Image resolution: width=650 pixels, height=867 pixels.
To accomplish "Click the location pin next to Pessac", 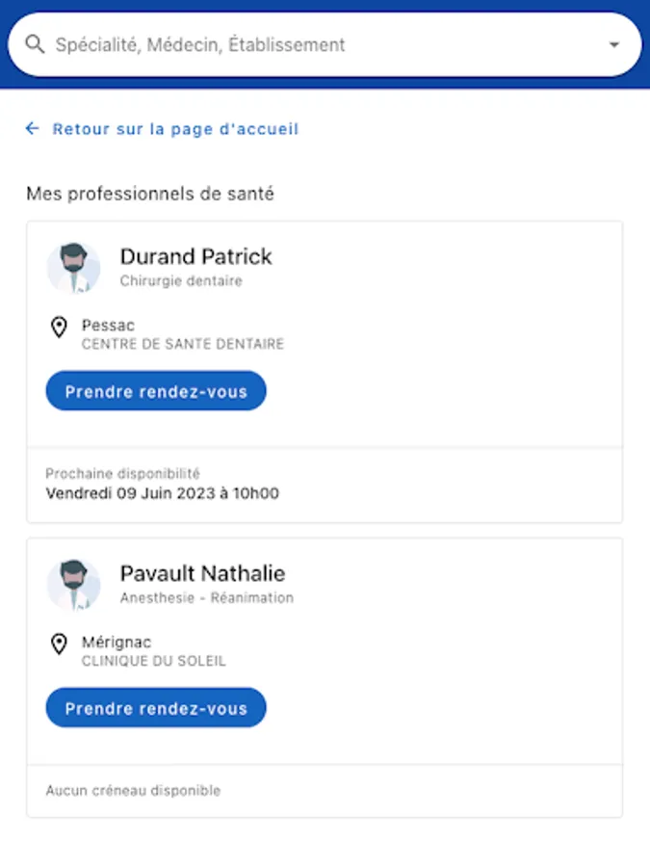I will click(59, 327).
